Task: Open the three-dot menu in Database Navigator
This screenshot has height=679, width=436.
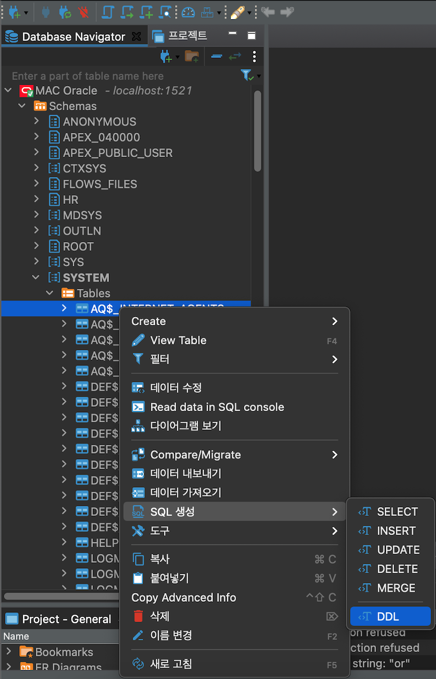Action: click(x=254, y=57)
